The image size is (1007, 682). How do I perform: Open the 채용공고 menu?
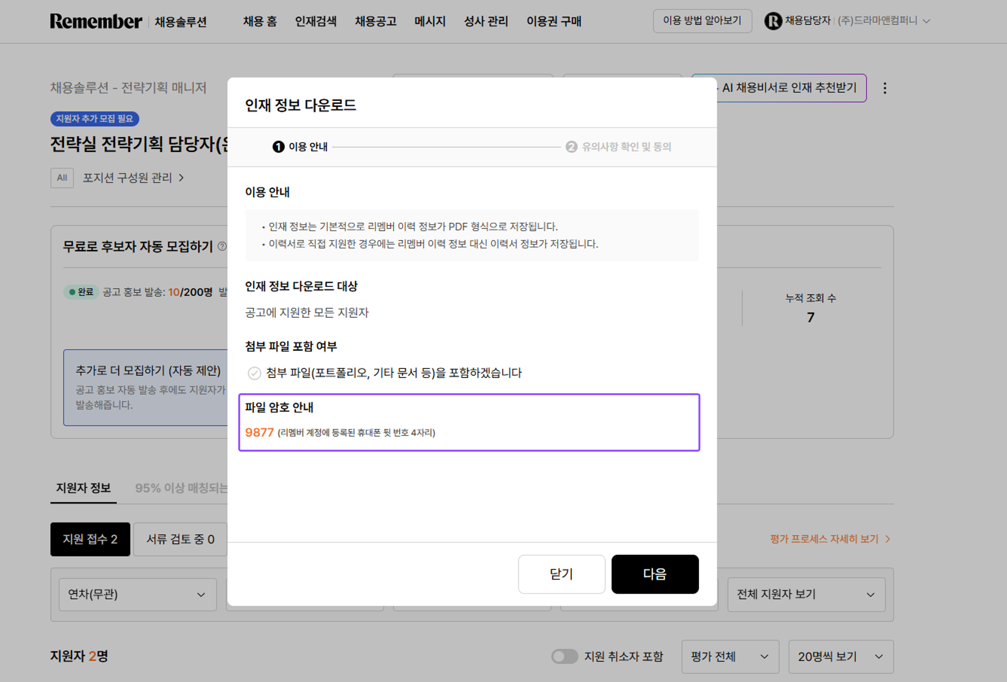click(376, 21)
